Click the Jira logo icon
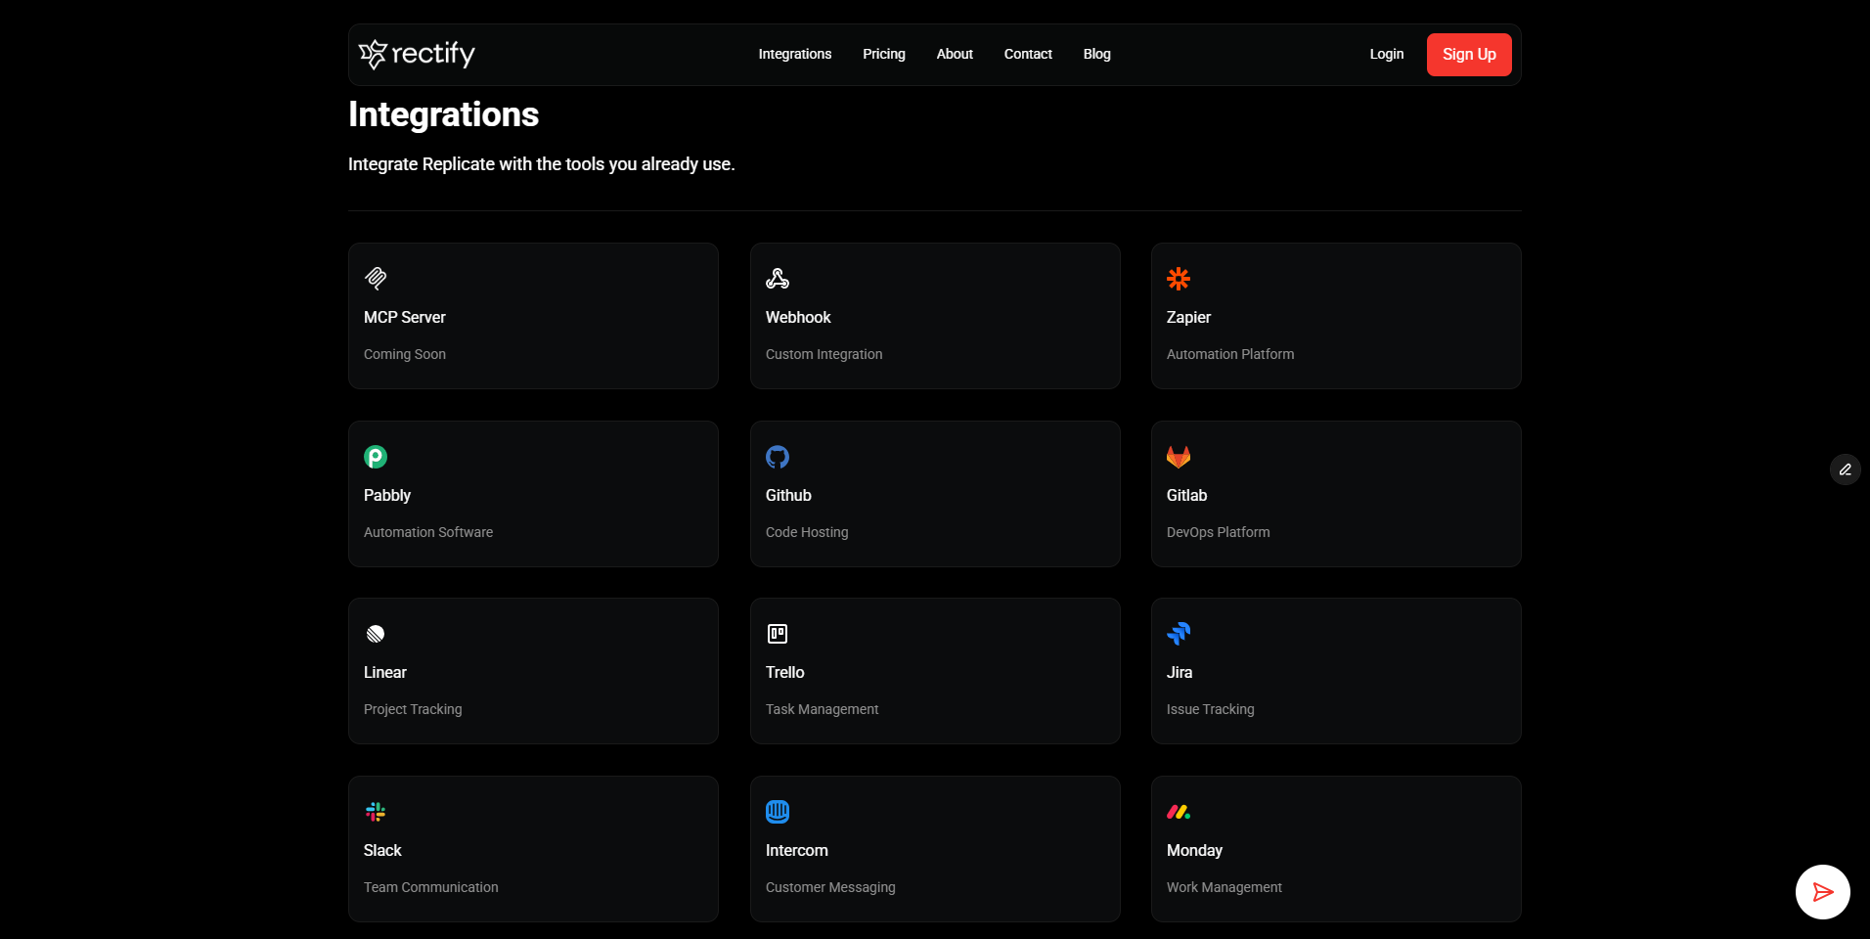Screen dimensions: 1870x939 click(x=1178, y=634)
